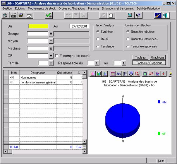Image resolution: width=177 pixels, height=164 pixels.
Task: Click the scatter trend curve icon
Action: [151, 74]
